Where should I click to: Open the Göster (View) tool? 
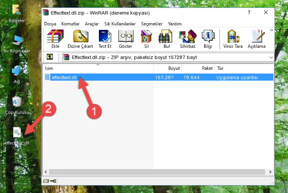pyautogui.click(x=125, y=39)
